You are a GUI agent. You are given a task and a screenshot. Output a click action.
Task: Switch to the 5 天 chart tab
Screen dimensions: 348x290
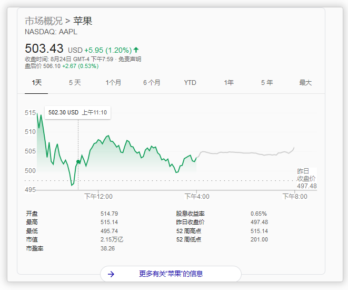tap(75, 83)
